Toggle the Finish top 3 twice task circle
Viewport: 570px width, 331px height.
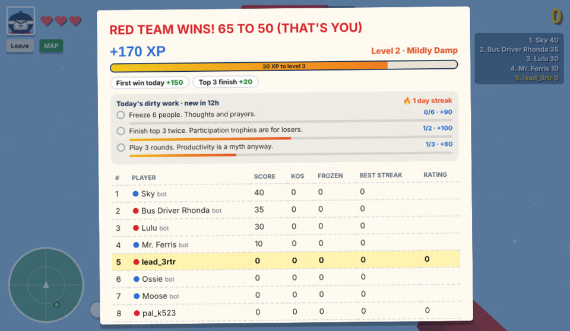[121, 131]
